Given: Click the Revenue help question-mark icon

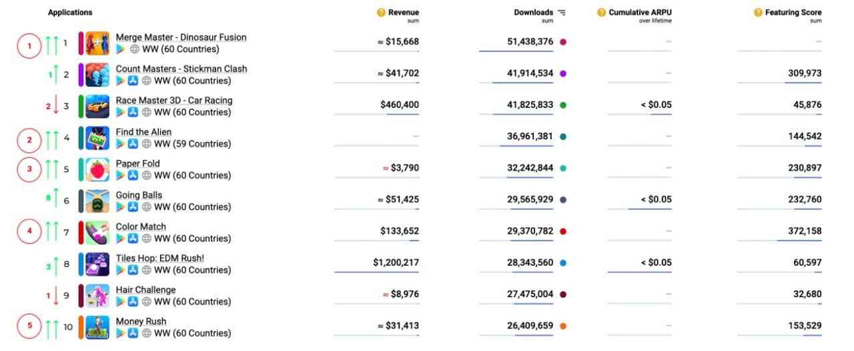Looking at the screenshot, I should (381, 13).
